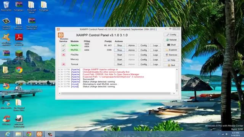Select the Adobe Photoshop folder icon
This screenshot has height=137, width=244.
[19, 23]
